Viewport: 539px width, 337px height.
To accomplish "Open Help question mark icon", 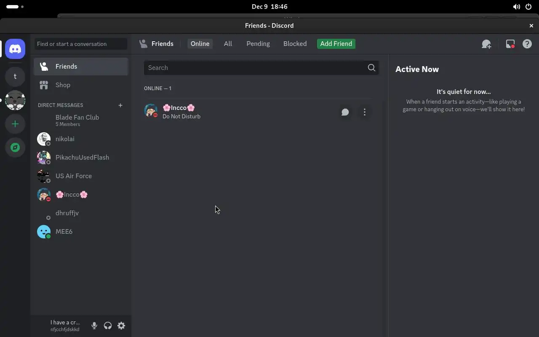I will pos(527,44).
